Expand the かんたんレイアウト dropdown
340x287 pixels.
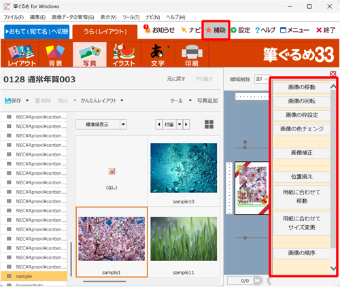pos(122,101)
